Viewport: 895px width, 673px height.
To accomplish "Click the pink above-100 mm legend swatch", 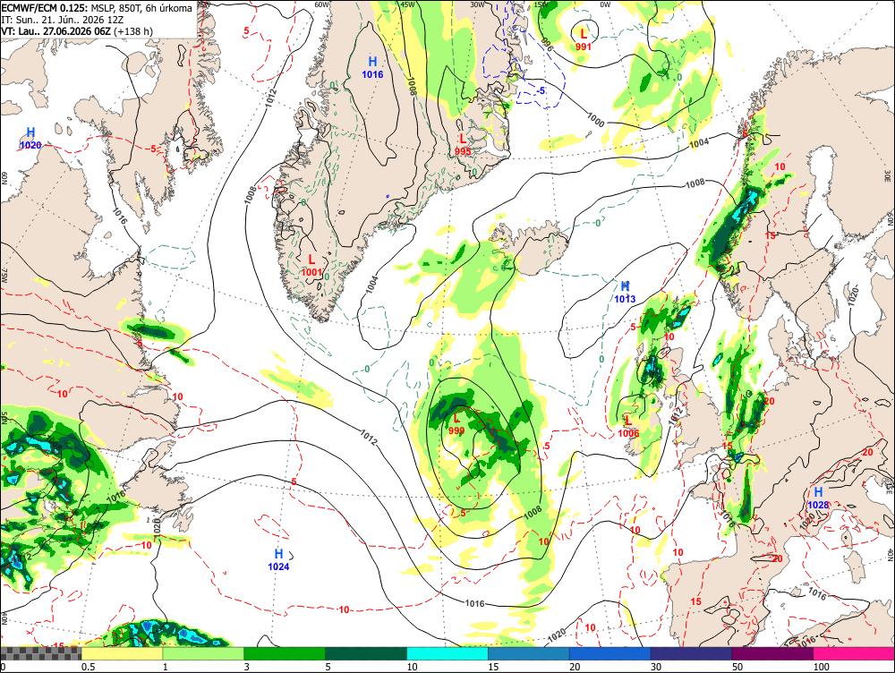I will click(x=854, y=653).
